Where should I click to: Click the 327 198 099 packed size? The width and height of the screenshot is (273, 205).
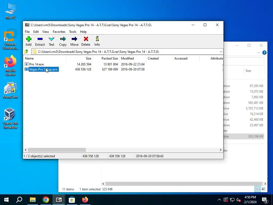click(x=110, y=69)
